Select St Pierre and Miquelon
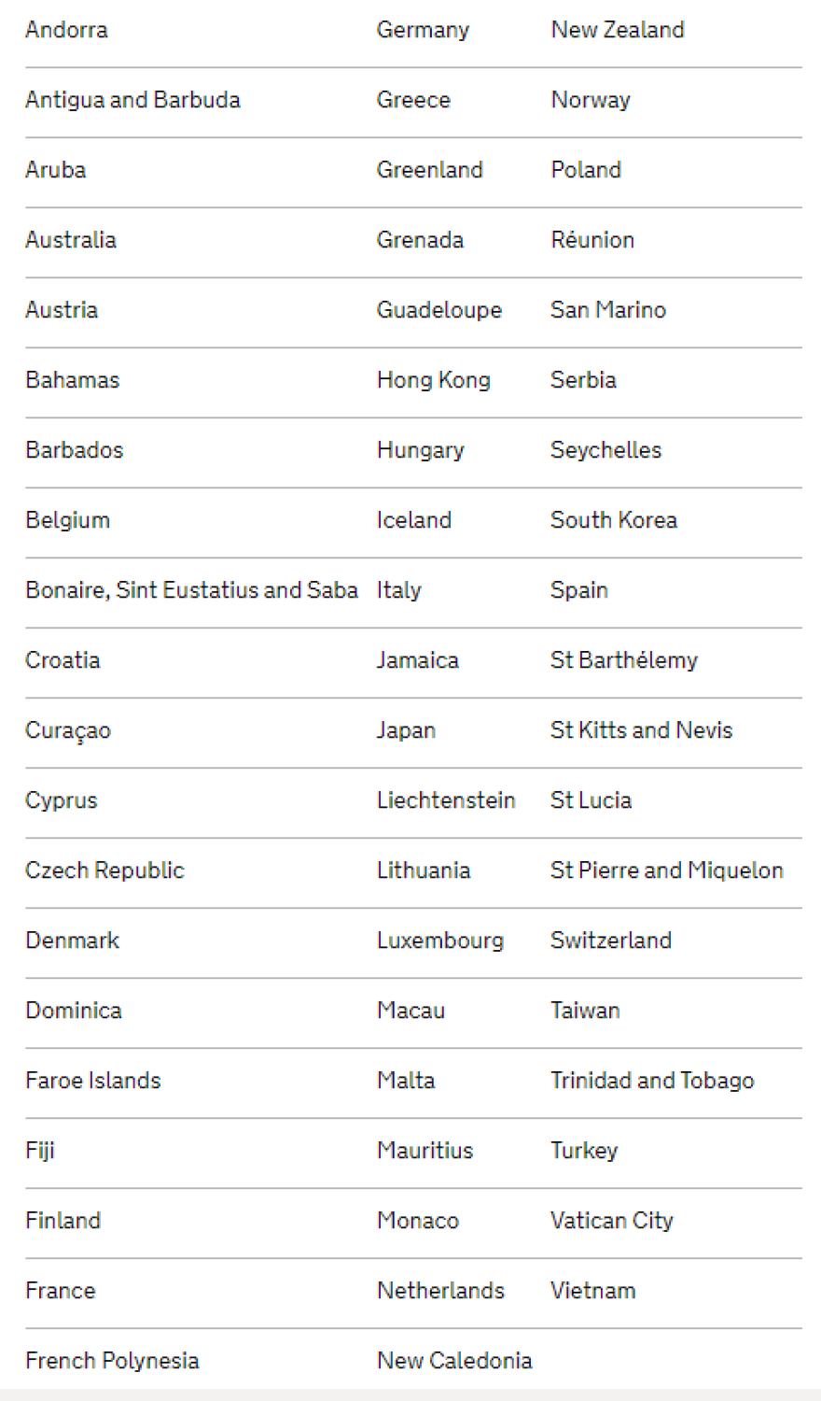This screenshot has height=1401, width=821. pos(666,870)
